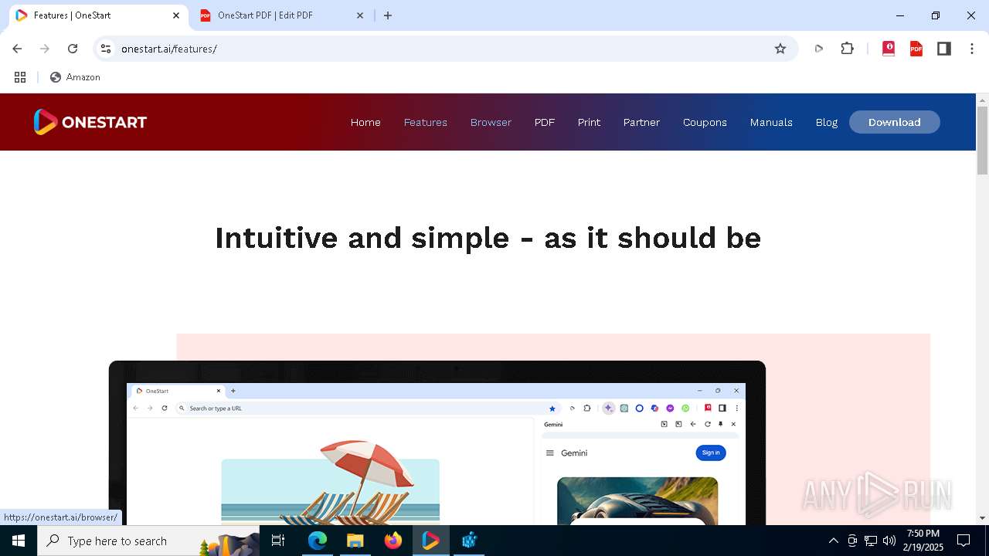Close the Features | OneStart tab
The image size is (989, 556).
tap(177, 15)
